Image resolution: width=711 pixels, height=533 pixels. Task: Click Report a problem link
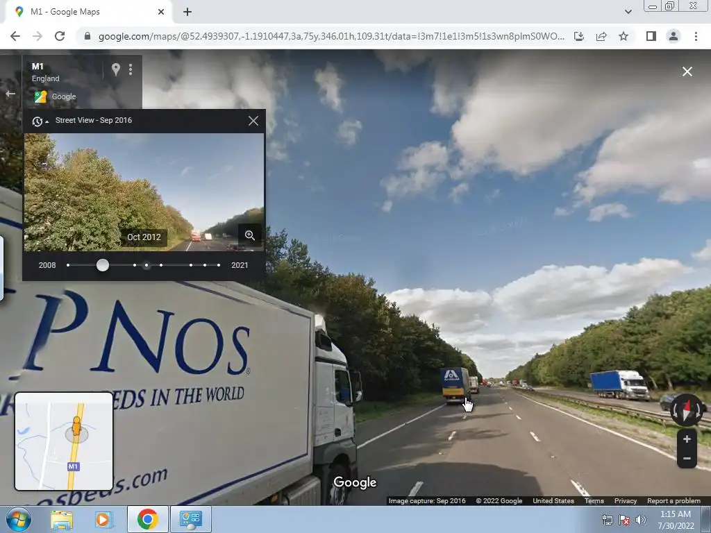(x=674, y=501)
